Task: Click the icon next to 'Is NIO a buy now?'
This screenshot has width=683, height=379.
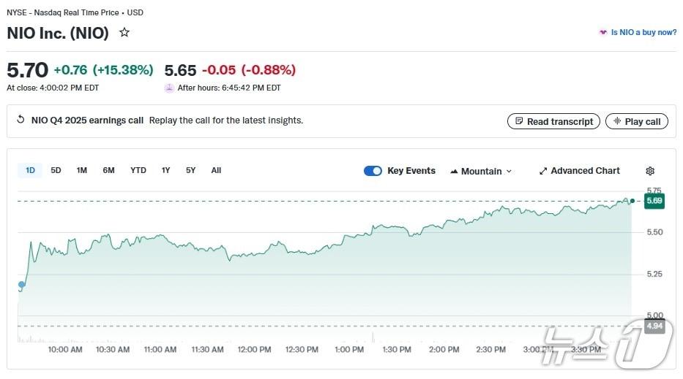Action: coord(602,32)
